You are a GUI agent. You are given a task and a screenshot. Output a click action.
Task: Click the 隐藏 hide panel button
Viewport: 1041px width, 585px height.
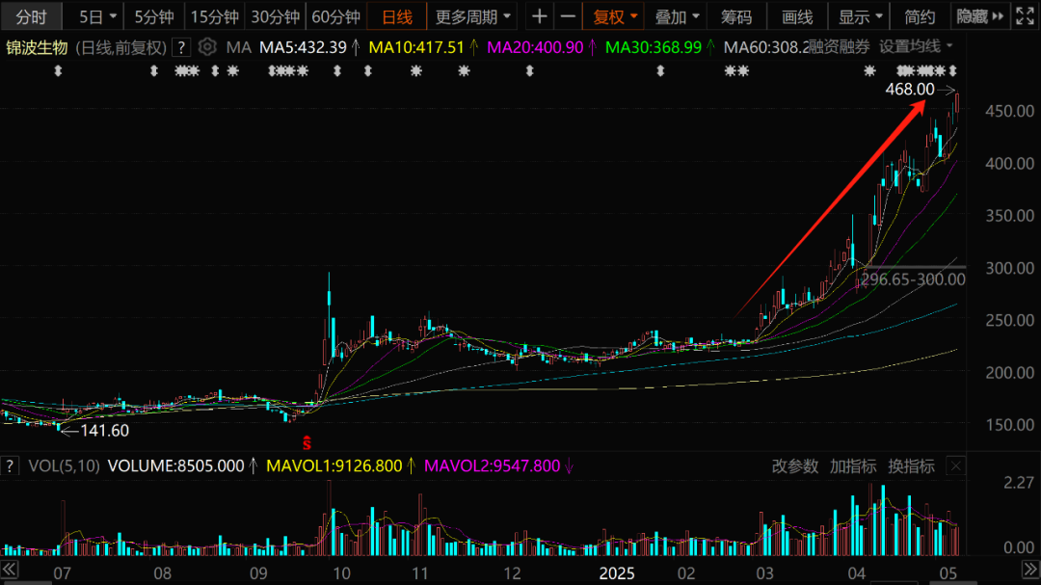click(979, 16)
